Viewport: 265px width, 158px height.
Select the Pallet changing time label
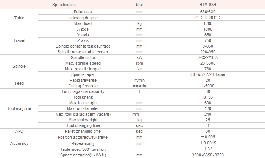point(83,131)
